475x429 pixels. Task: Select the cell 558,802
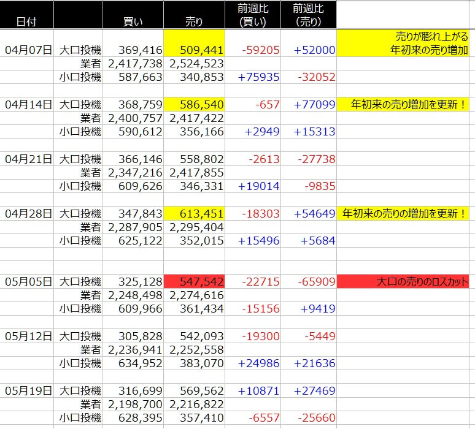194,159
